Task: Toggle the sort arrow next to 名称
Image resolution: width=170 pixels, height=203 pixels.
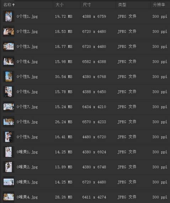Action: pos(14,5)
